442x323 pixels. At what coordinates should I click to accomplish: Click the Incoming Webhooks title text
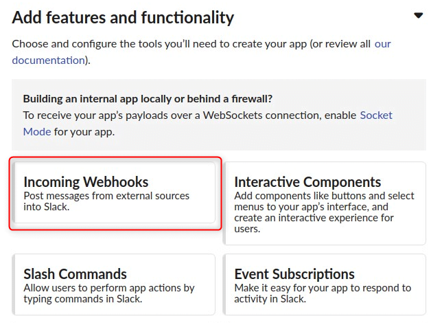86,182
